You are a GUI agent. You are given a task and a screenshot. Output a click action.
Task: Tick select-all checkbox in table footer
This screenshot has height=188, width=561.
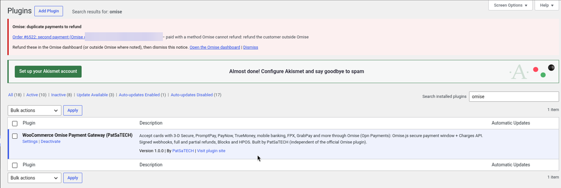point(14,165)
